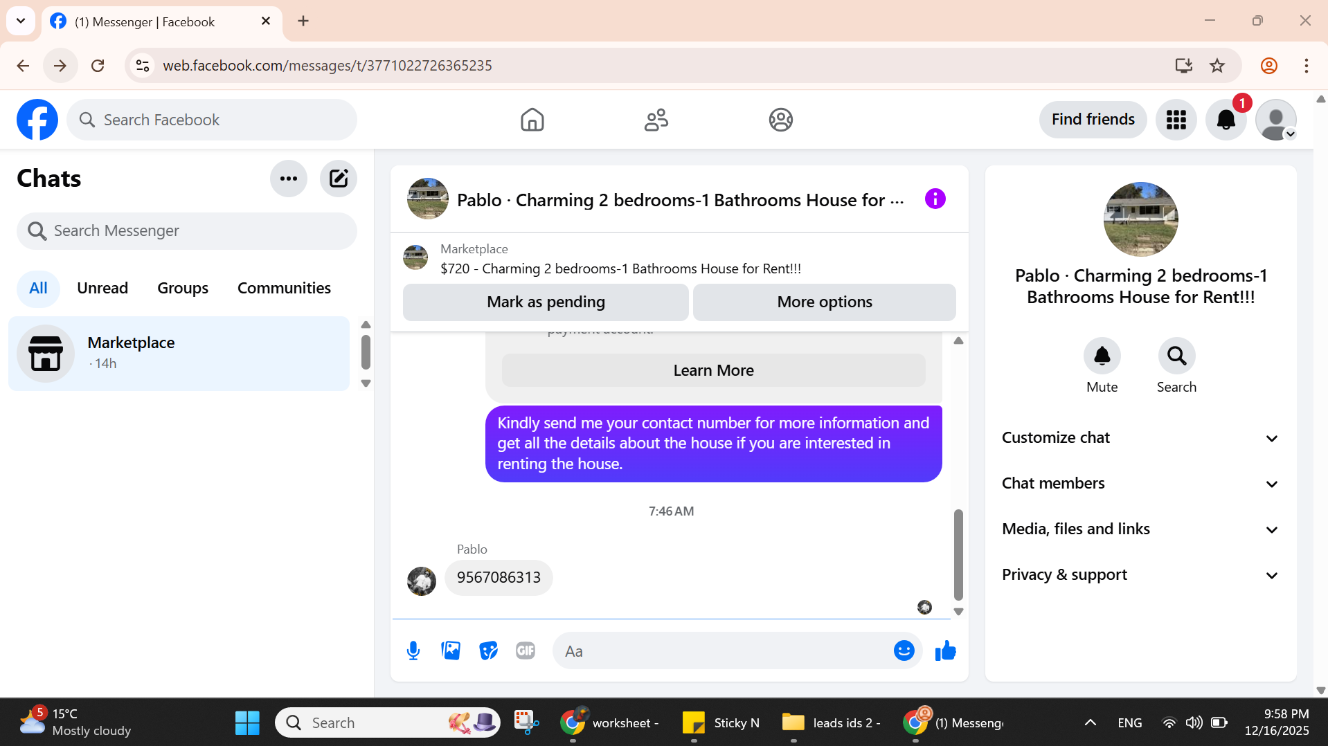Screen dimensions: 1328x746
Task: Click More options button
Action: (824, 302)
